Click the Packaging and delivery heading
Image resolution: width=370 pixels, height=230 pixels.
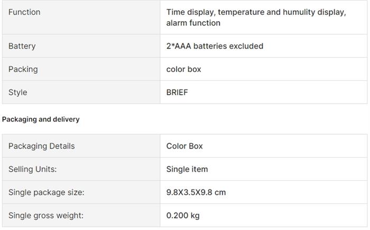(41, 119)
